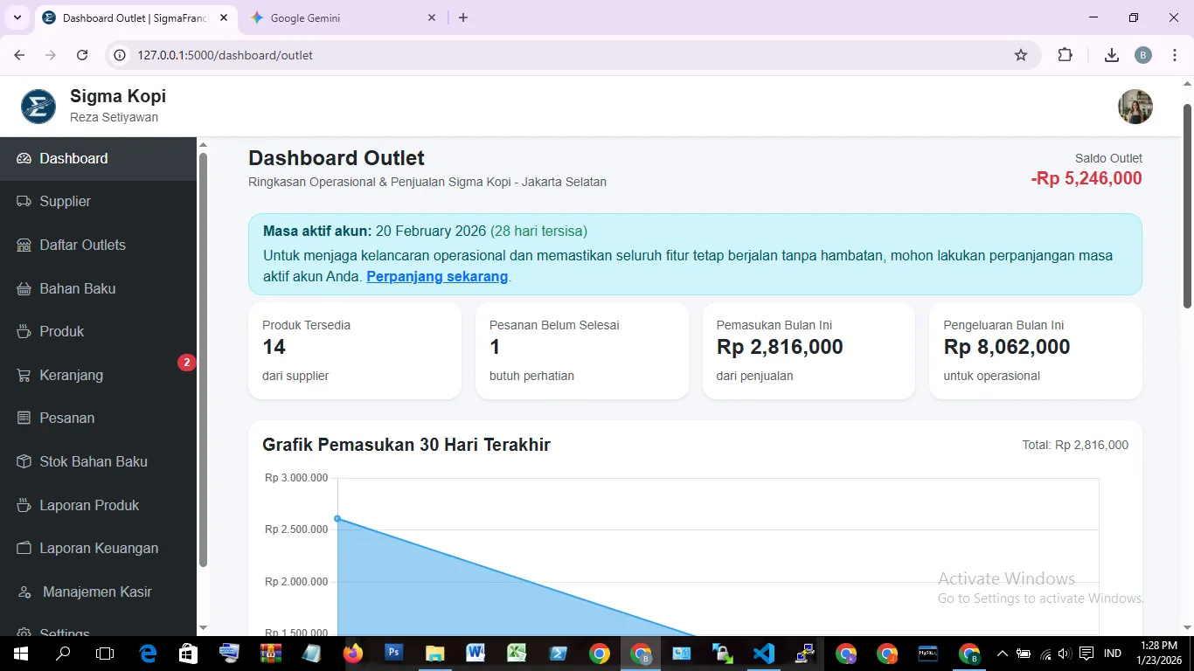
Task: Switch to the Google Gemini tab
Action: pos(343,17)
